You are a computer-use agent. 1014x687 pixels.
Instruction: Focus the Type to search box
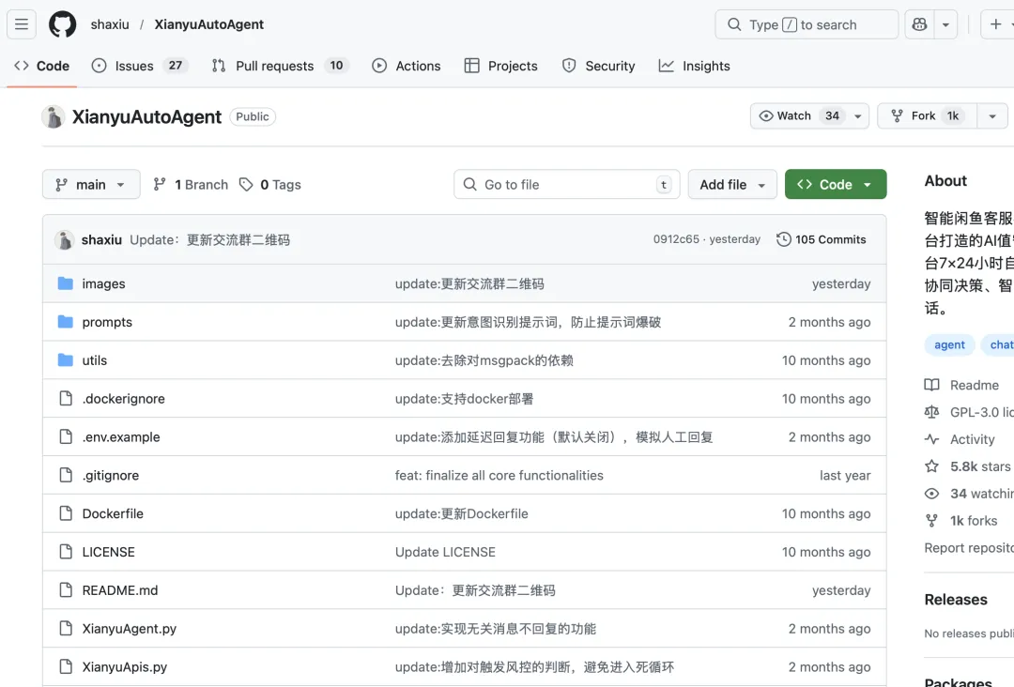click(x=807, y=24)
